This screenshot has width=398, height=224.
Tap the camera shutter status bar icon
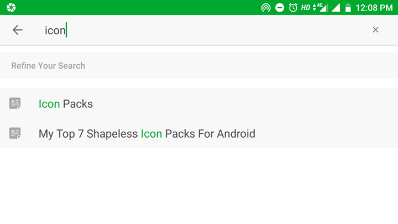(11, 7)
